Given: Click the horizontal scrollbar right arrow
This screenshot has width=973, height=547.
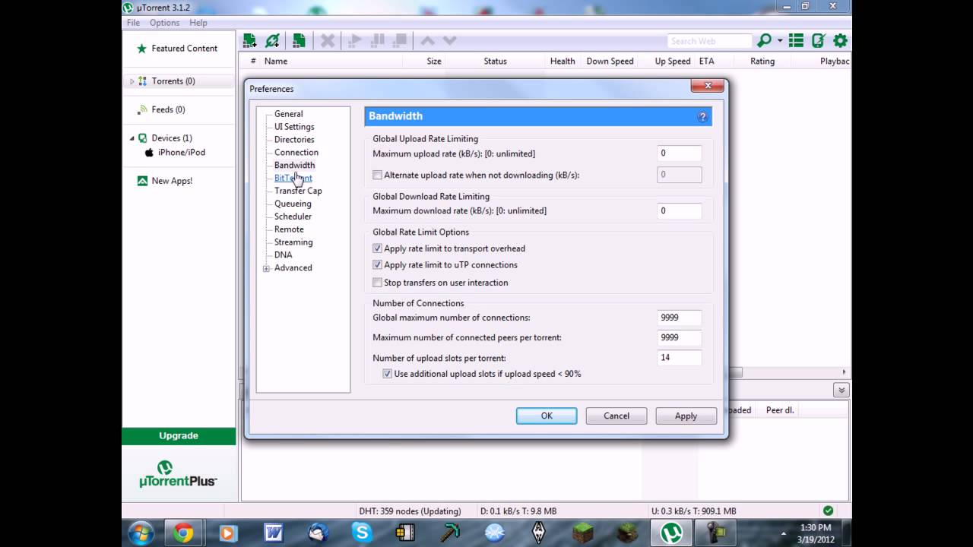Looking at the screenshot, I should (844, 372).
